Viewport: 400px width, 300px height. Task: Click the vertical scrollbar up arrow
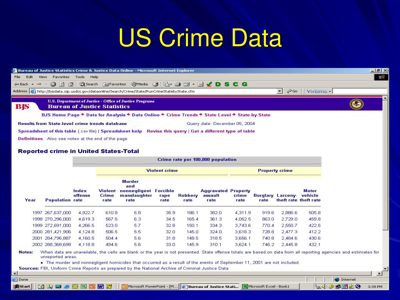[386, 98]
